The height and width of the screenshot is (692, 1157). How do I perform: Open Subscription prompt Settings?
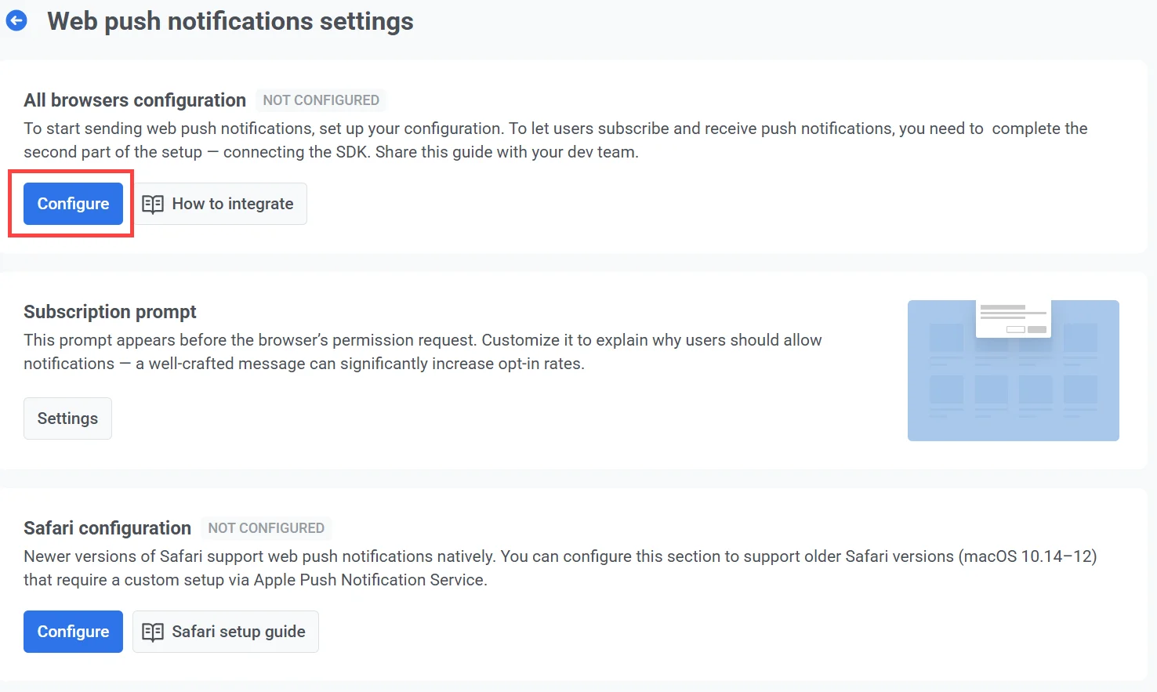point(67,418)
